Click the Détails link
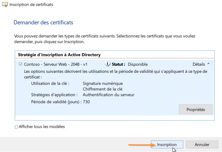 click(198, 64)
